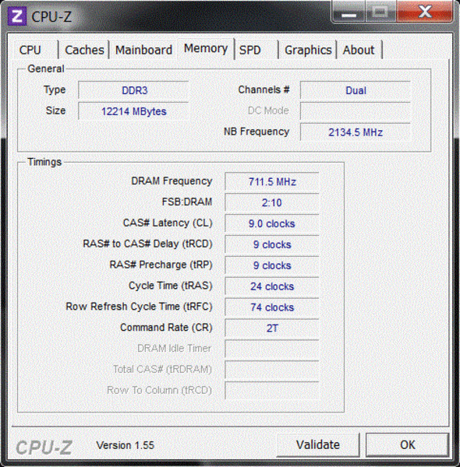The height and width of the screenshot is (467, 460).
Task: Switch to the CPU tab
Action: (x=37, y=50)
